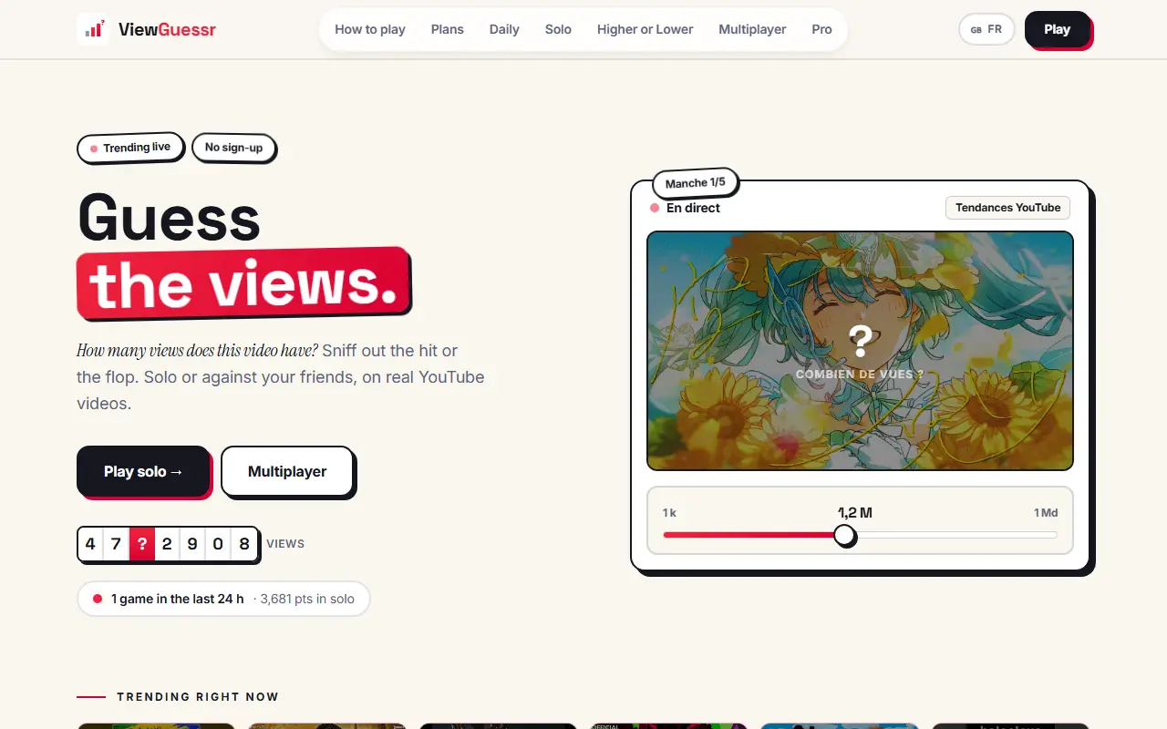Click the Play button in header
The width and height of the screenshot is (1167, 729).
[x=1058, y=29]
